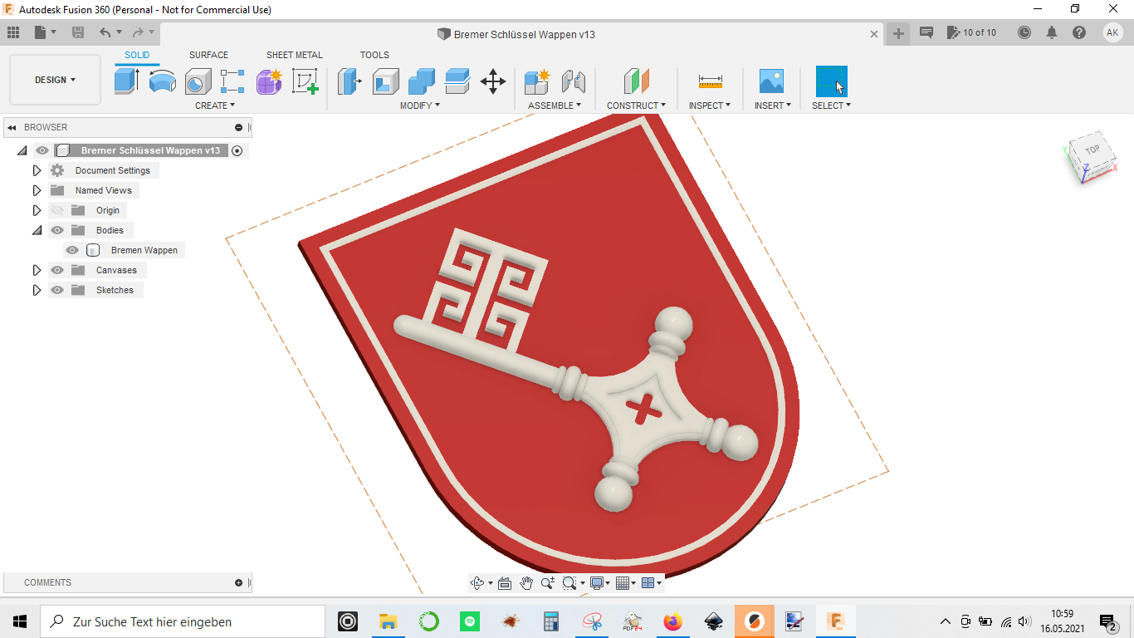Activate the Zoom tool in the navigation bar
This screenshot has width=1134, height=638.
[x=547, y=582]
